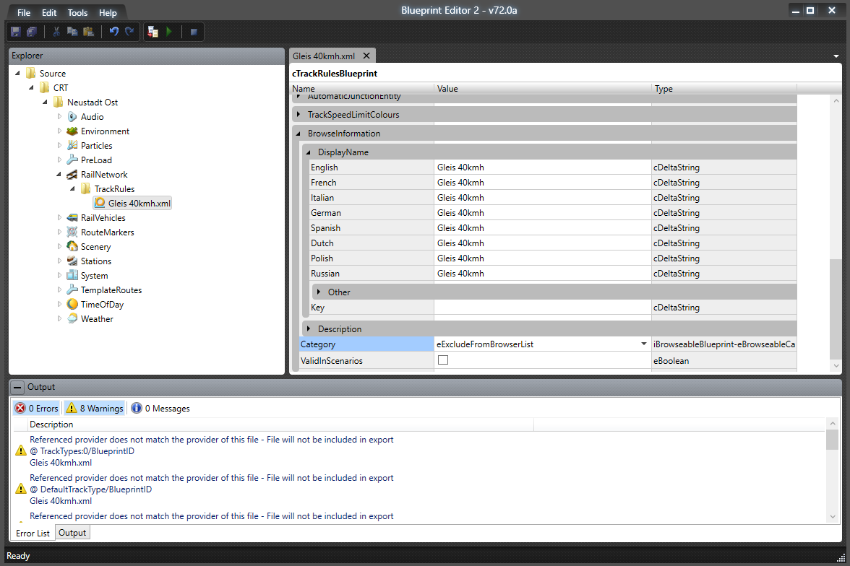Expand the TrackSpeedLimitColours section

point(298,115)
